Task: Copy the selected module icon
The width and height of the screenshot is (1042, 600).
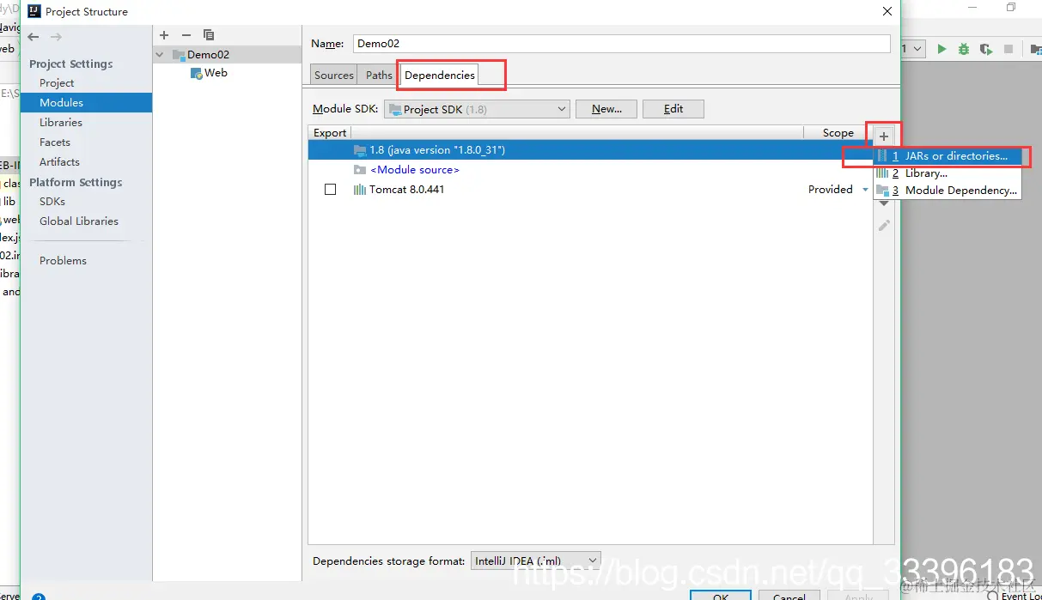Action: click(x=209, y=35)
